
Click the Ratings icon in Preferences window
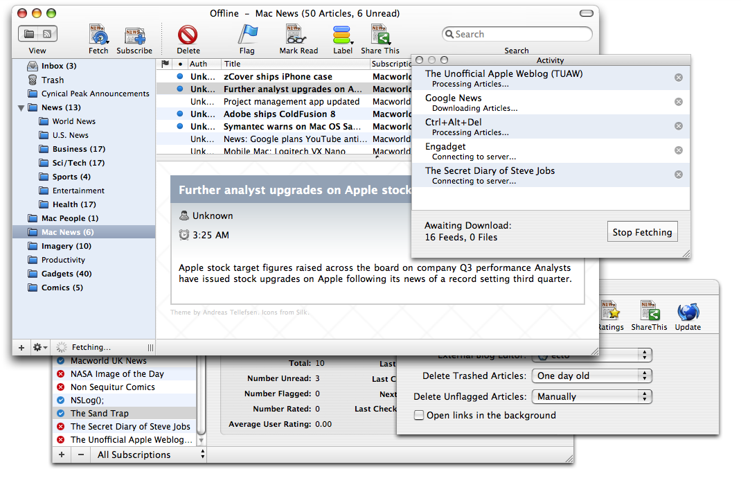(x=609, y=311)
